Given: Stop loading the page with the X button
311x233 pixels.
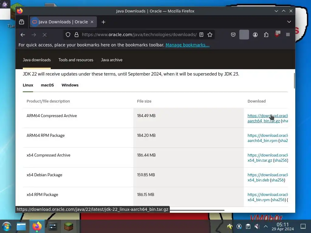Looking at the screenshot, I should tap(45, 35).
